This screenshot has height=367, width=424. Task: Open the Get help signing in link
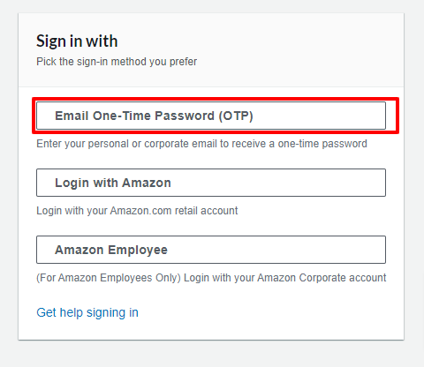click(x=87, y=312)
